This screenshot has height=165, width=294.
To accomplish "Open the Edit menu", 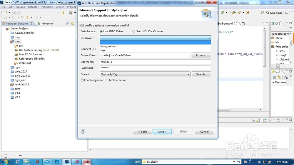I will [11, 7].
